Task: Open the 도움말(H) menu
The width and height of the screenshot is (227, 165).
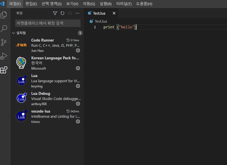Action: click(x=144, y=4)
